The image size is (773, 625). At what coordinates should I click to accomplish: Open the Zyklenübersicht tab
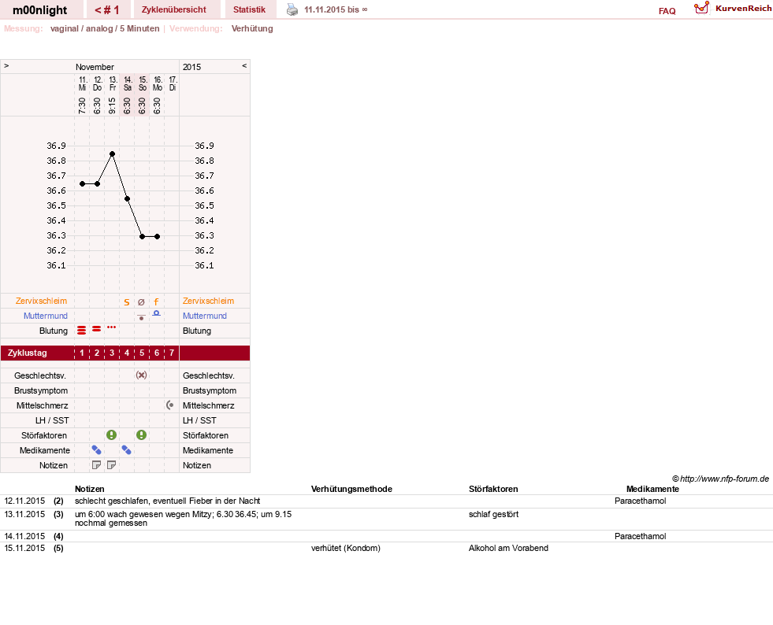174,10
